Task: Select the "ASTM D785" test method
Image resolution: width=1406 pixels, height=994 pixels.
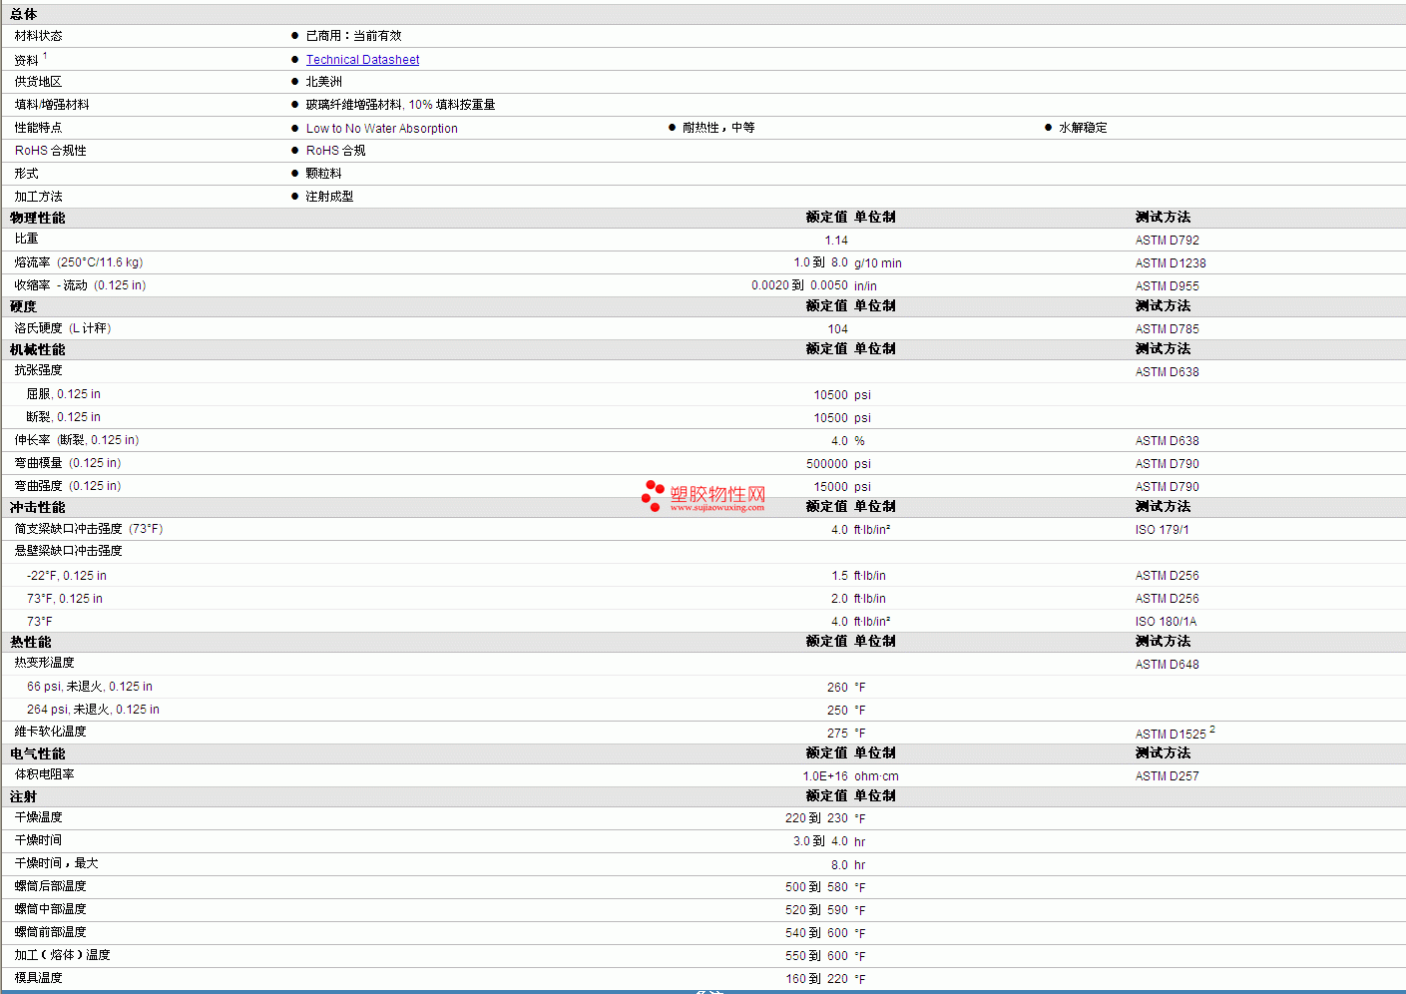Action: [1167, 329]
